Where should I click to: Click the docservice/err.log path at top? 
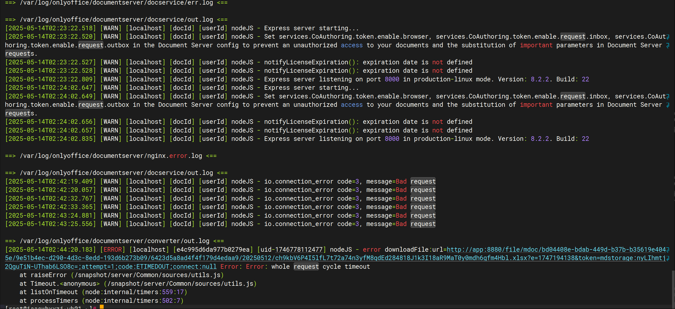point(116,3)
